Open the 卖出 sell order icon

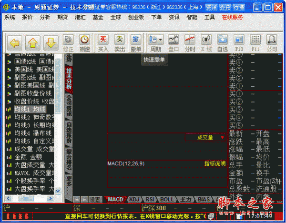pyautogui.click(x=120, y=43)
